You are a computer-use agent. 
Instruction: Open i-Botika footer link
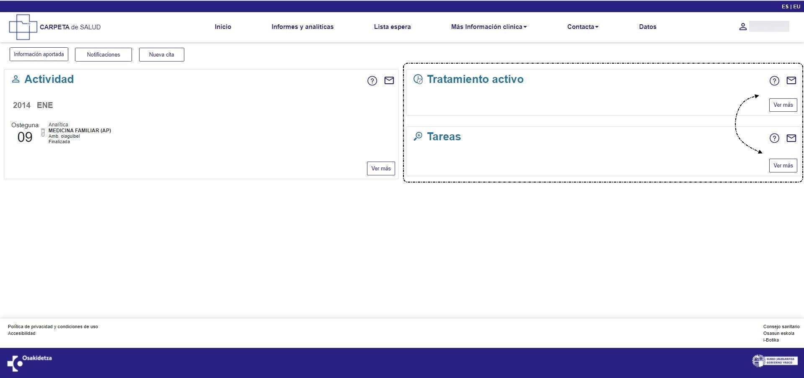771,340
